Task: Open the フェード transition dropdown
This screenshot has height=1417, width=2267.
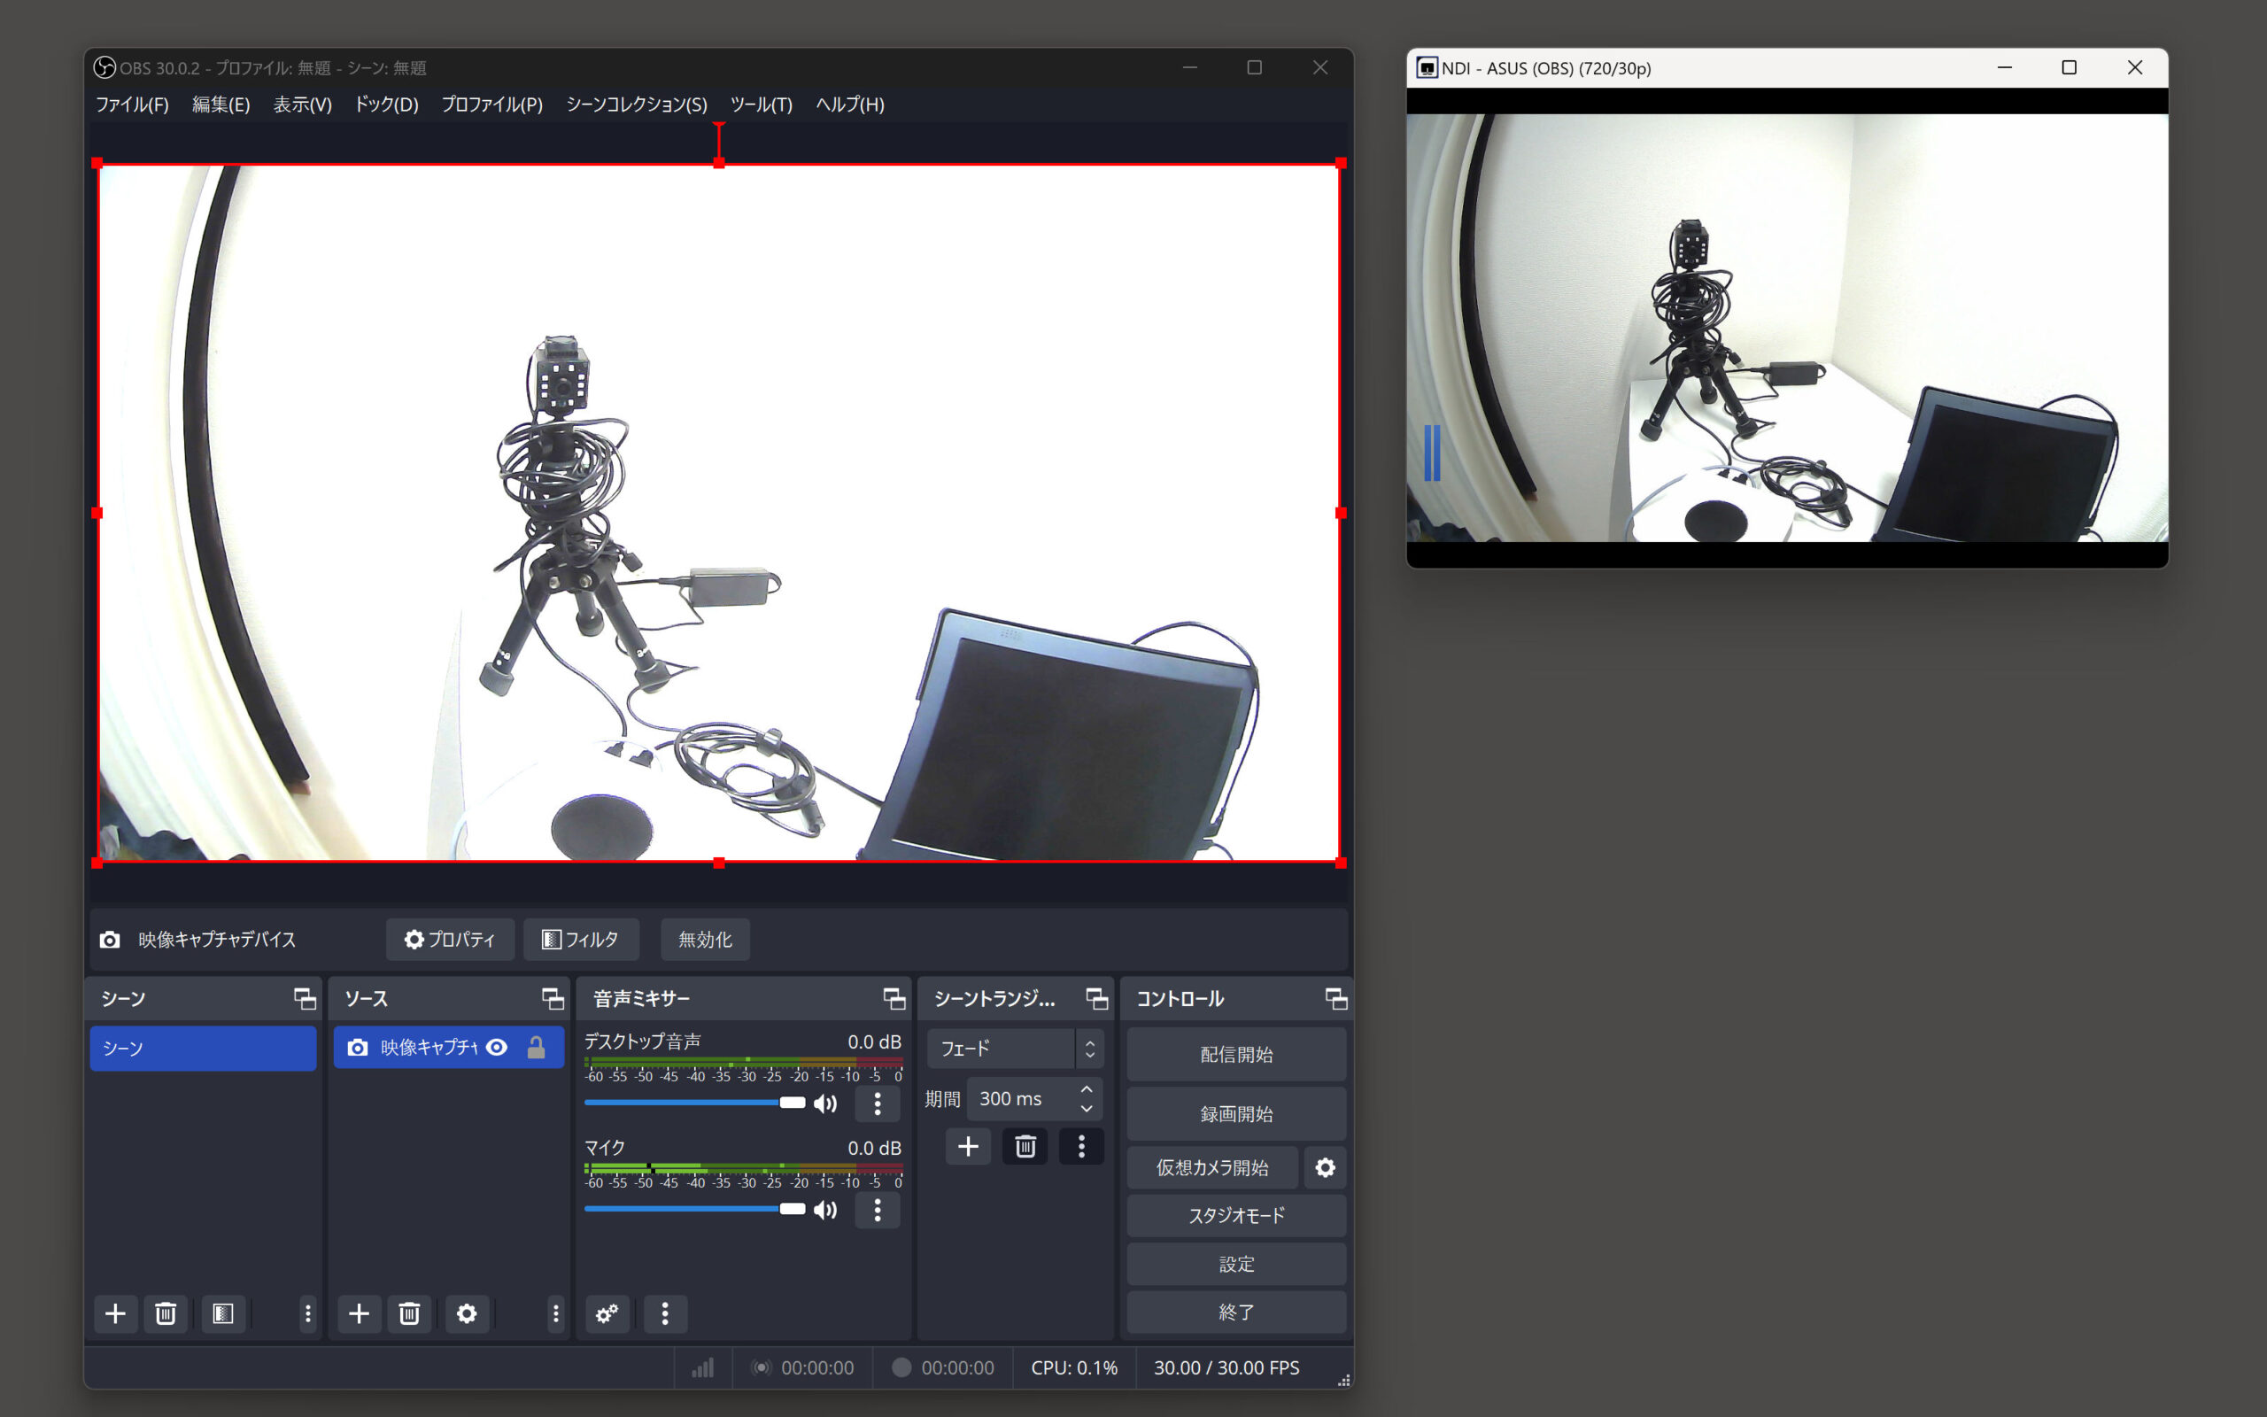Action: tap(1014, 1048)
